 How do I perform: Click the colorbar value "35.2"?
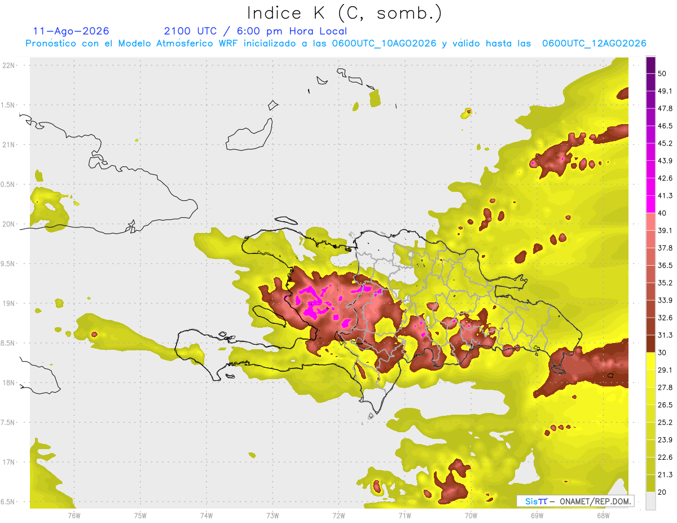pos(665,283)
